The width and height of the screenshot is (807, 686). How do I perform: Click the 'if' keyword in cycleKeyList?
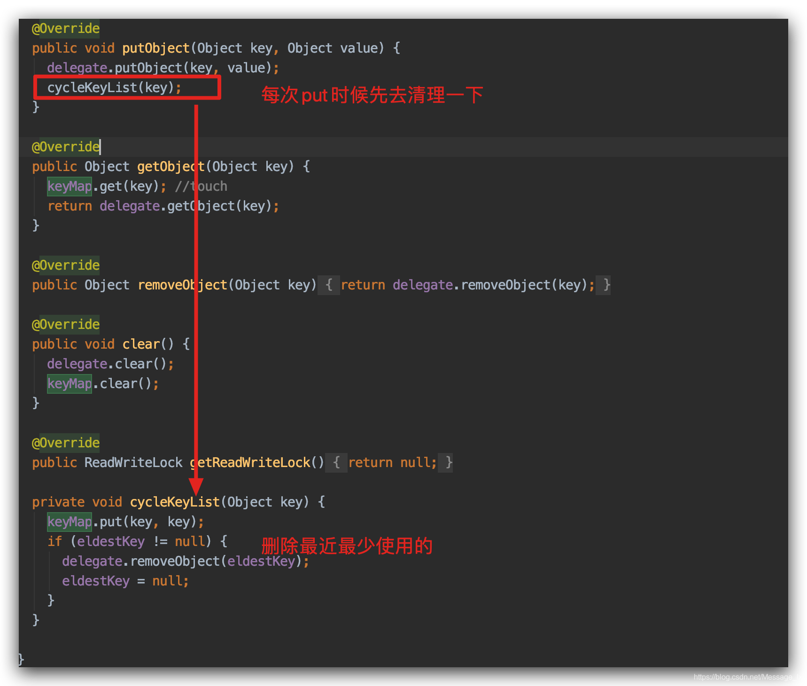point(54,542)
